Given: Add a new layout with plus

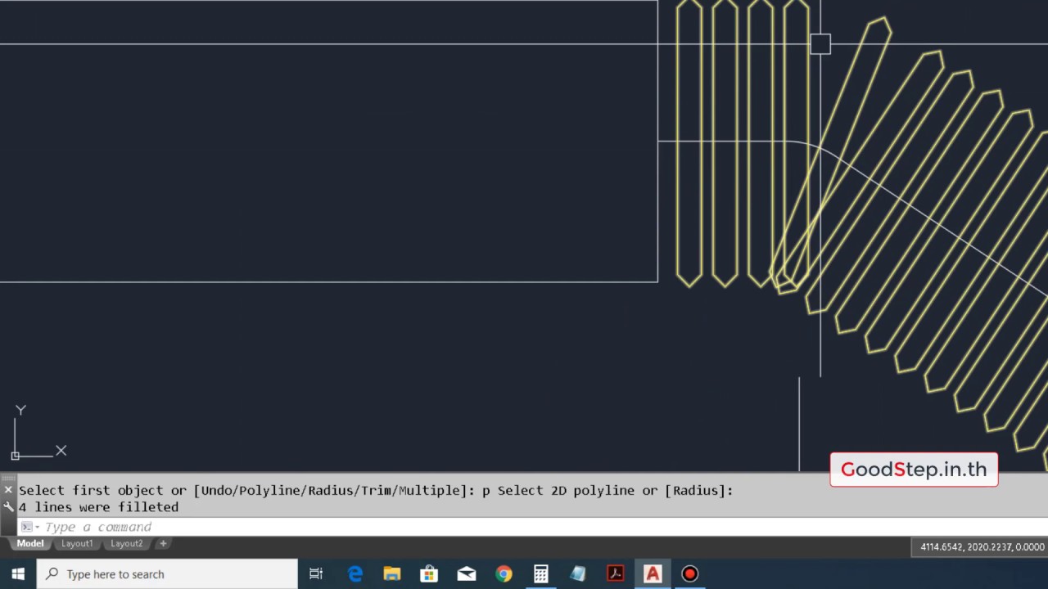Looking at the screenshot, I should pos(163,543).
